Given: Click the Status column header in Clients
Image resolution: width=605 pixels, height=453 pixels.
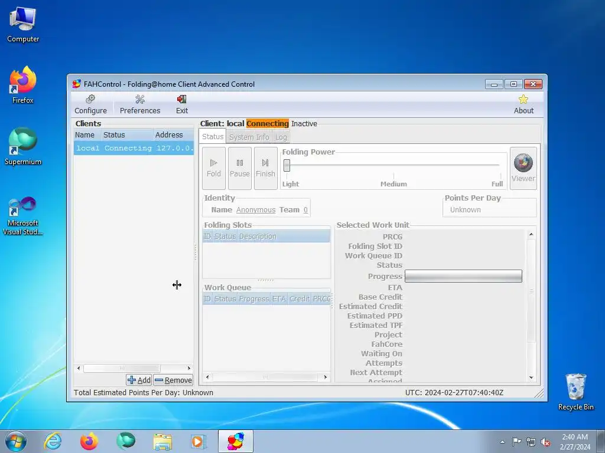Looking at the screenshot, I should 126,135.
